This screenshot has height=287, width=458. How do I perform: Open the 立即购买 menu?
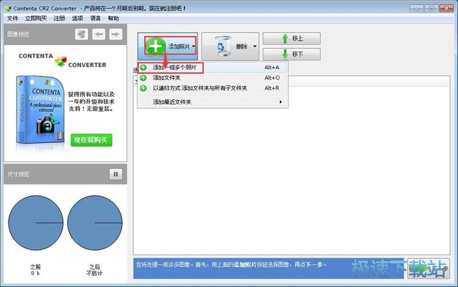click(x=35, y=18)
